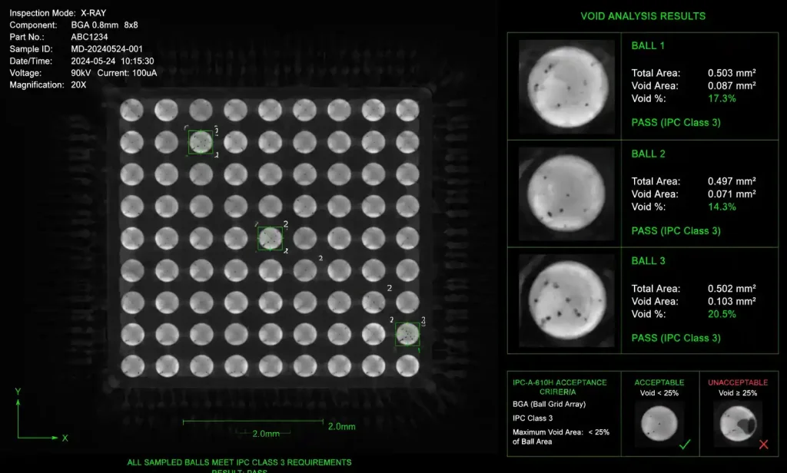Viewport: 787px width, 473px height.
Task: Click the BALL 1 heading
Action: coord(648,45)
